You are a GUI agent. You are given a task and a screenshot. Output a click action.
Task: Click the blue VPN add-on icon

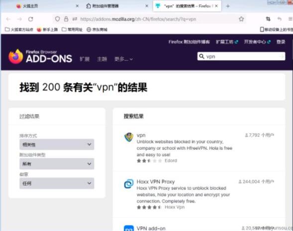pyautogui.click(x=129, y=228)
